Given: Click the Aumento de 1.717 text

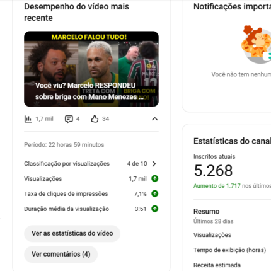Looking at the screenshot, I should coord(217,186).
